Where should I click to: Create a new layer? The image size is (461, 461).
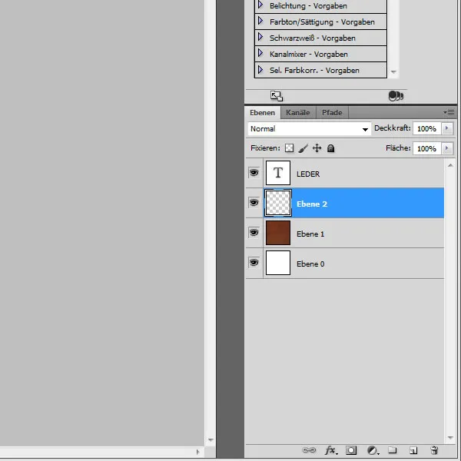coord(413,450)
